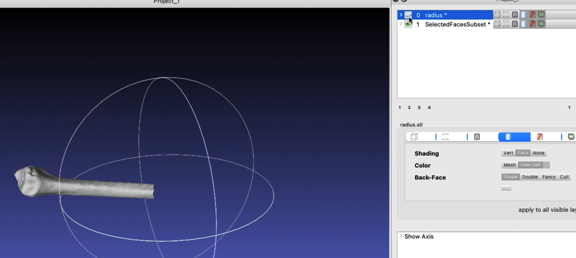Select view number 1 below layer list

point(400,107)
